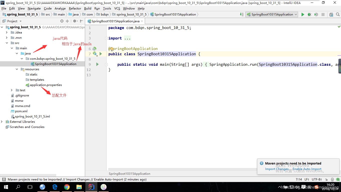
Task: Open Windows search magnifier on taskbar
Action: coord(18,187)
